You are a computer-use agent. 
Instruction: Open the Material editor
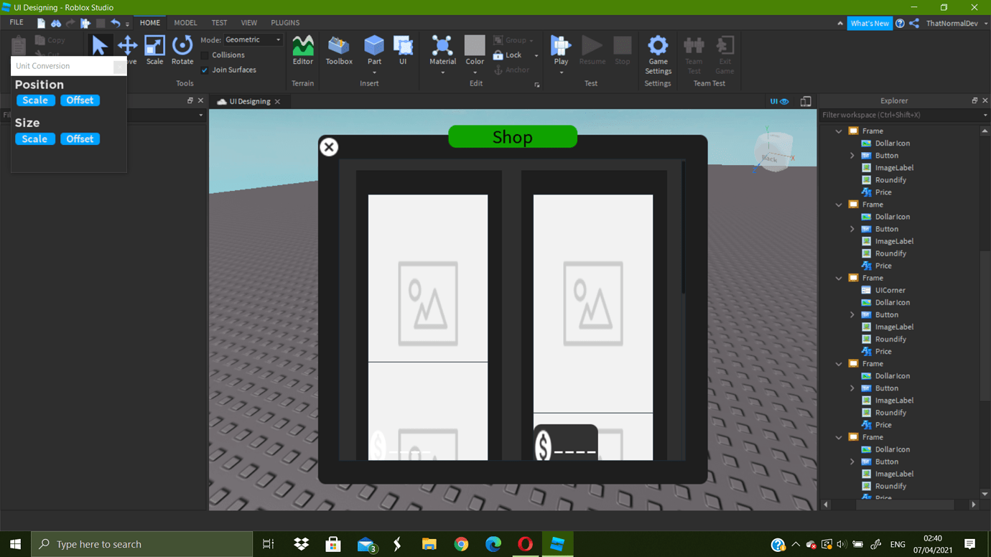(442, 50)
